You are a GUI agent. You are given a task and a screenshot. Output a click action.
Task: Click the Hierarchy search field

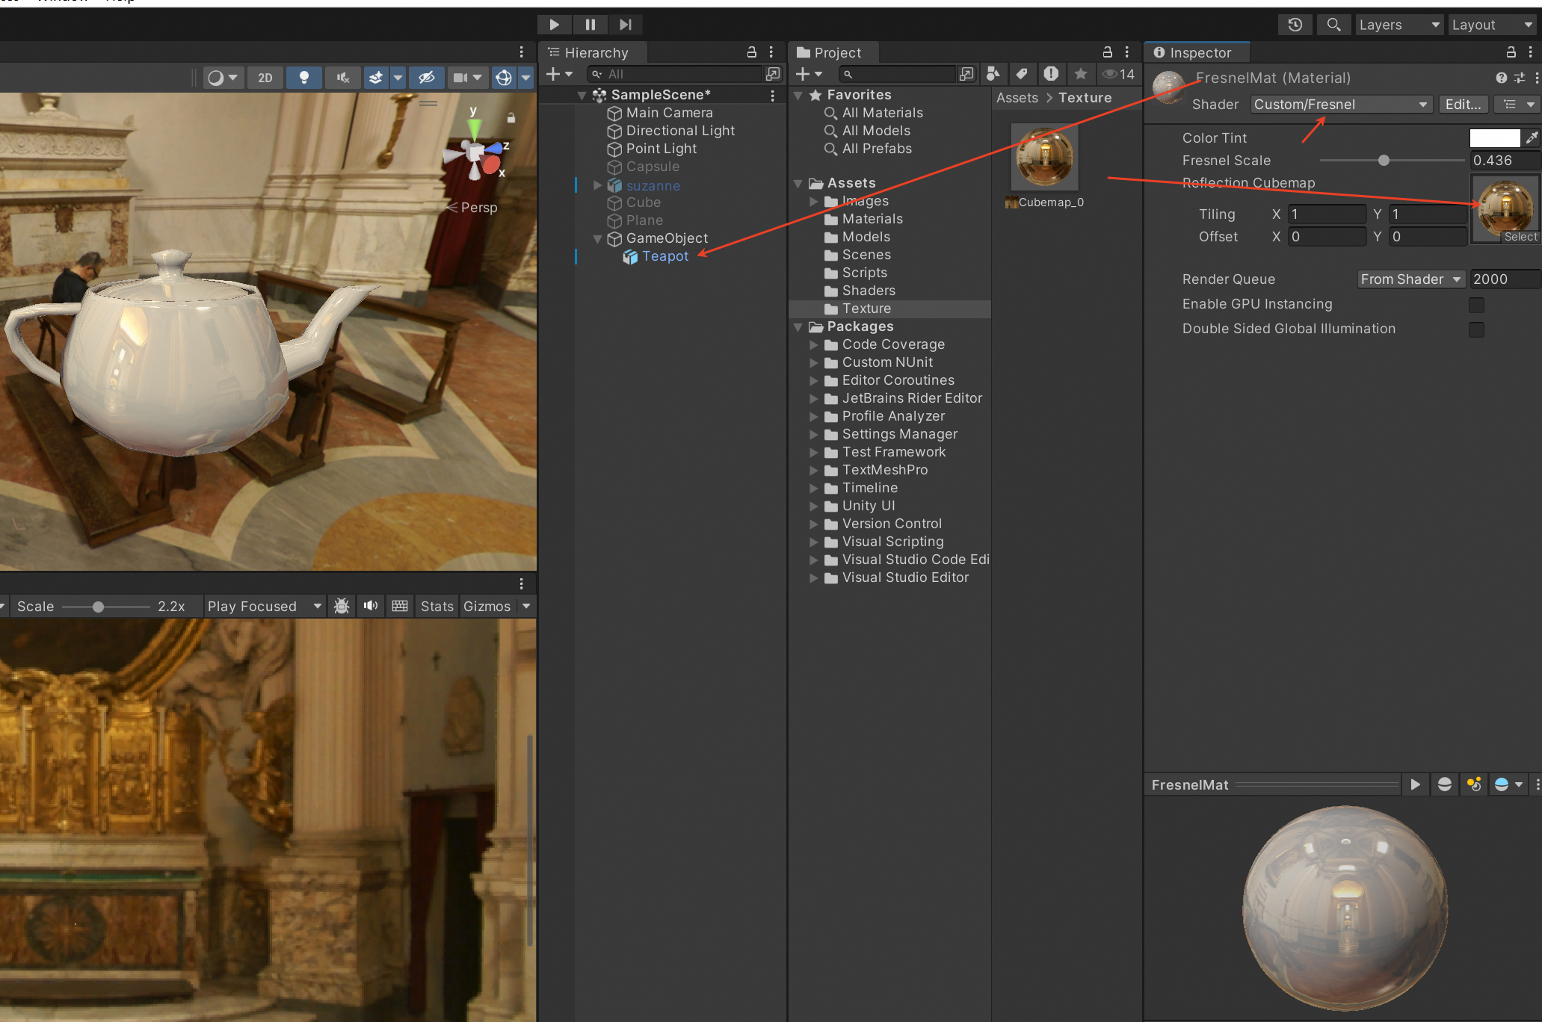(x=675, y=74)
